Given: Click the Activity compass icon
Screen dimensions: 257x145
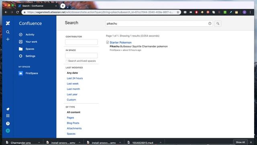Looking at the screenshot, I should pyautogui.click(x=20, y=35).
